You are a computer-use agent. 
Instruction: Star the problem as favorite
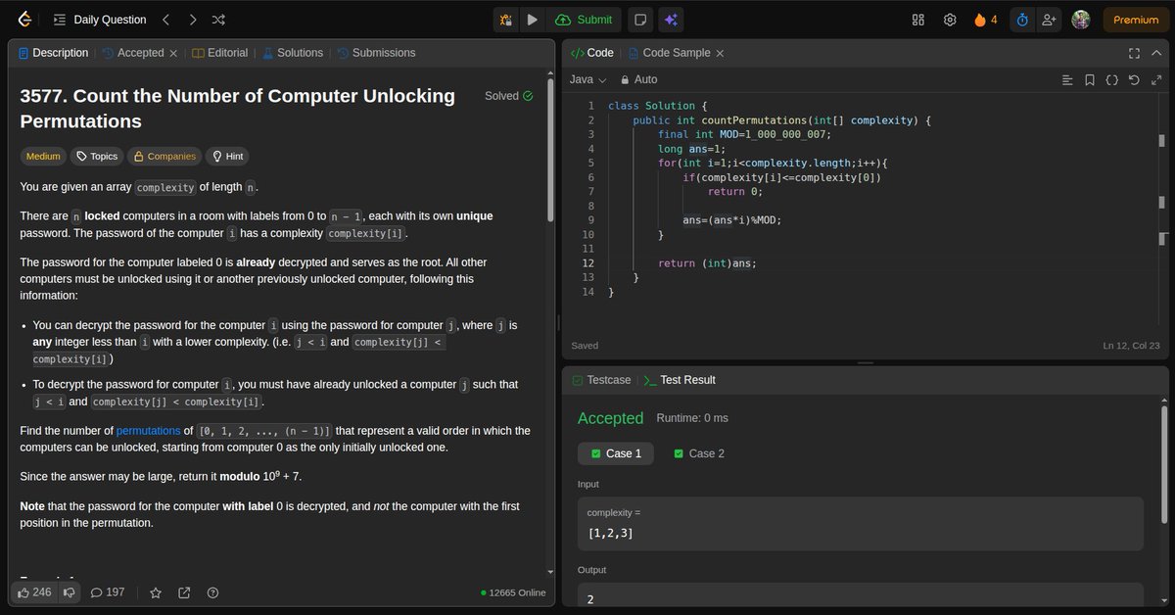click(156, 591)
